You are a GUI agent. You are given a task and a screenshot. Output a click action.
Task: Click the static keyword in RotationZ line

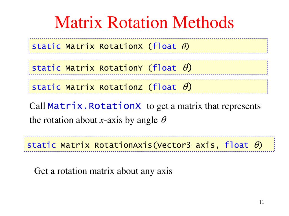[x=46, y=87]
